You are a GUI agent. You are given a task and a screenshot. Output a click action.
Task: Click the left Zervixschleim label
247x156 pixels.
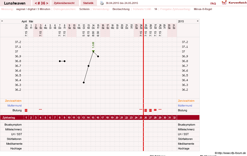13,101
